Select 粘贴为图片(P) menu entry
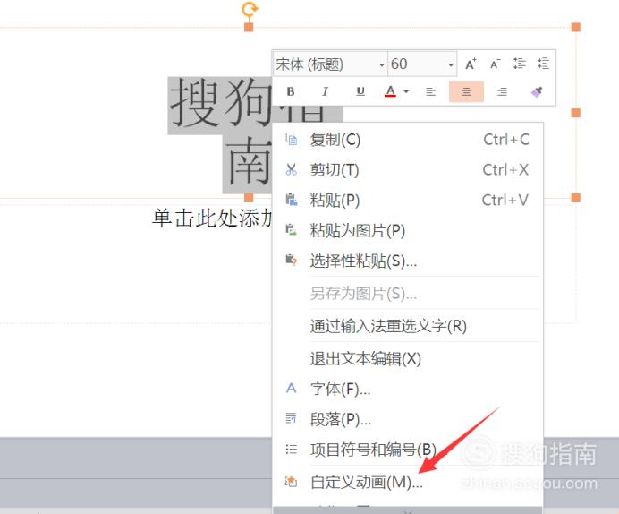This screenshot has height=514, width=619. point(407,230)
